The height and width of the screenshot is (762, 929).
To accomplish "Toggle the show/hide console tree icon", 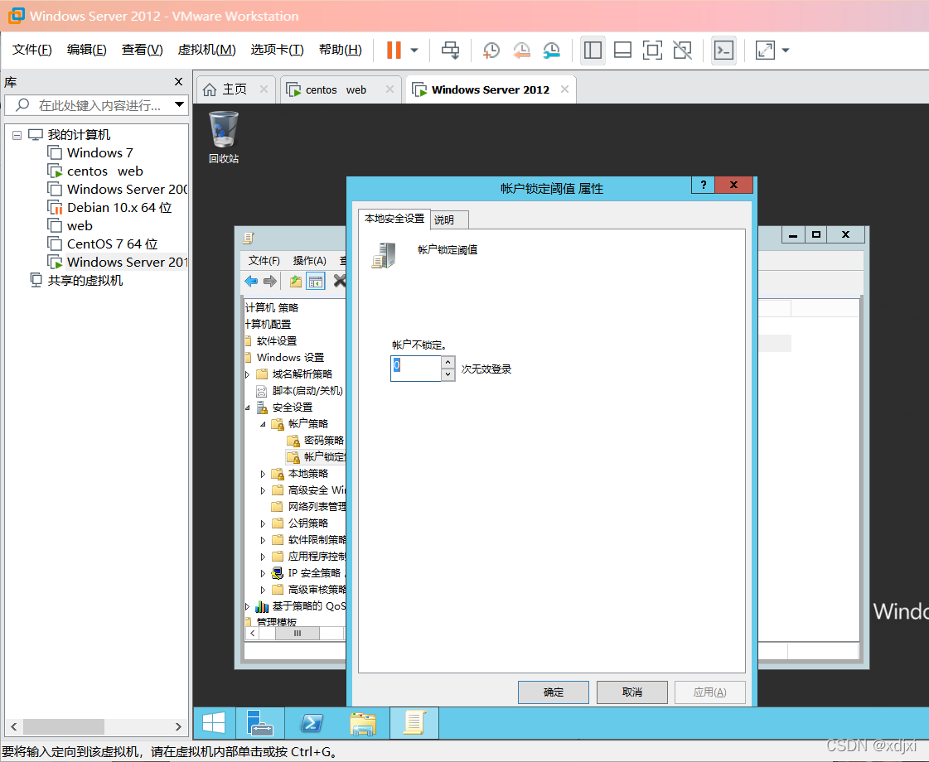I will click(316, 282).
